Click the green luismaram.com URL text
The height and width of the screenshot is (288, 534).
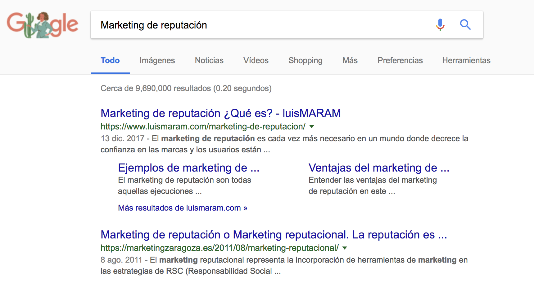[203, 127]
